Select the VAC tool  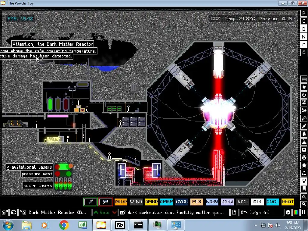click(x=242, y=202)
